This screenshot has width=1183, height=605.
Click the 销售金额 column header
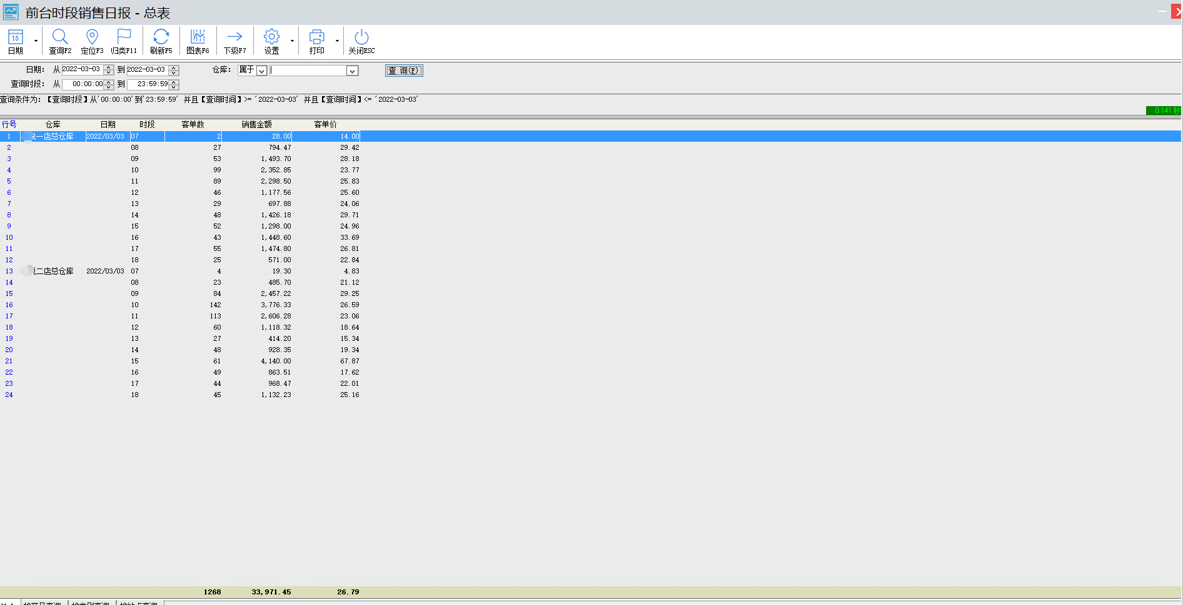256,124
